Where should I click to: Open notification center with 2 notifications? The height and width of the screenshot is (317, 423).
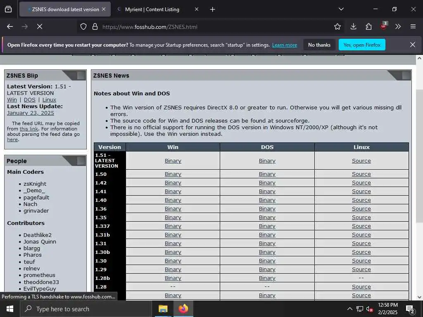[x=410, y=309]
